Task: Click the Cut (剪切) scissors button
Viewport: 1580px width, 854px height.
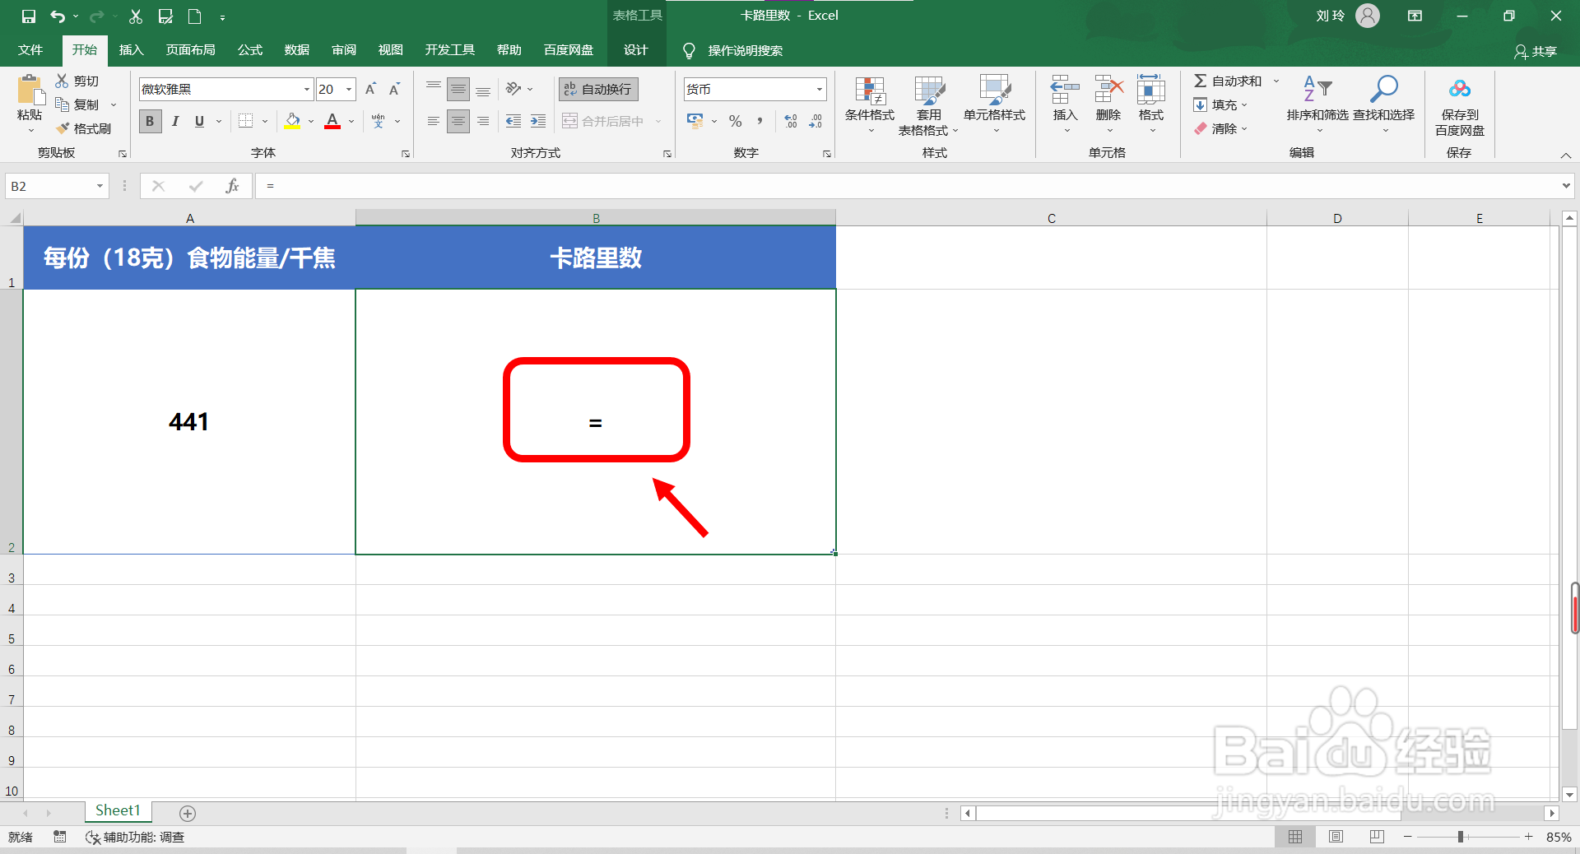Action: (77, 81)
